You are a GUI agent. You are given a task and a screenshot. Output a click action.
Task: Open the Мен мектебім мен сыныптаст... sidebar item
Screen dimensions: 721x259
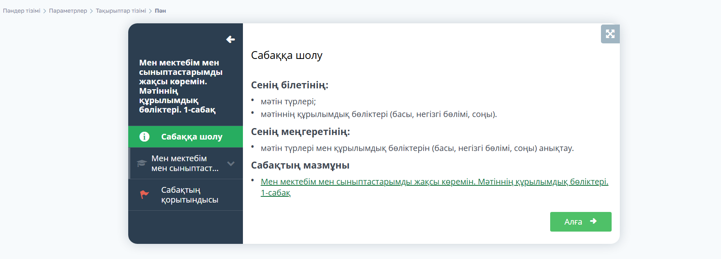click(x=185, y=163)
